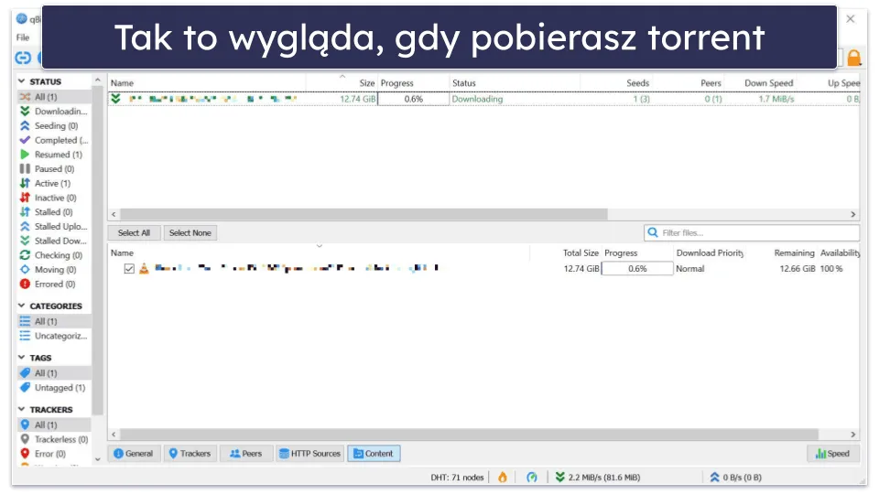
Task: Filter by Downloading status
Action: 54,111
